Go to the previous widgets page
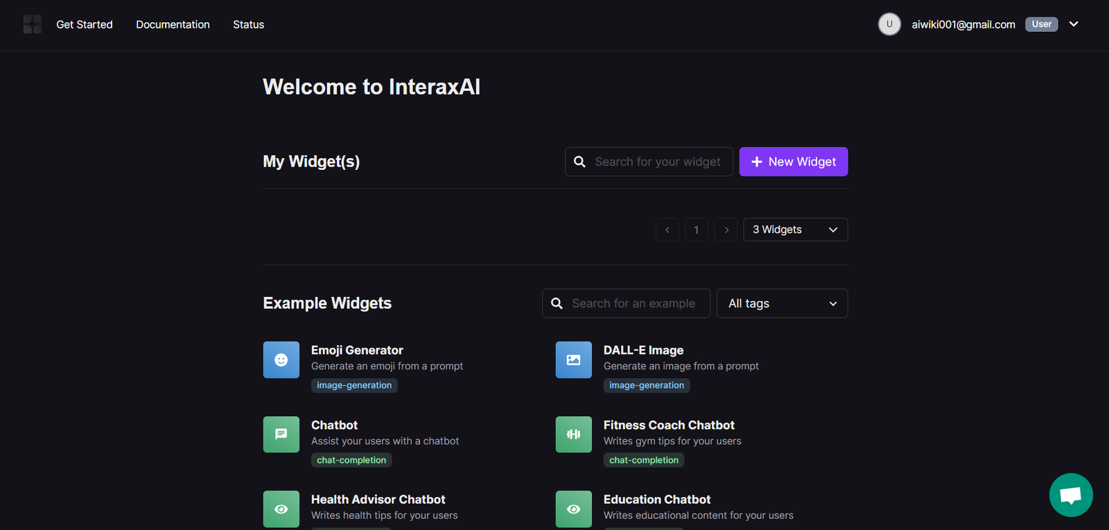1109x530 pixels. pos(667,230)
